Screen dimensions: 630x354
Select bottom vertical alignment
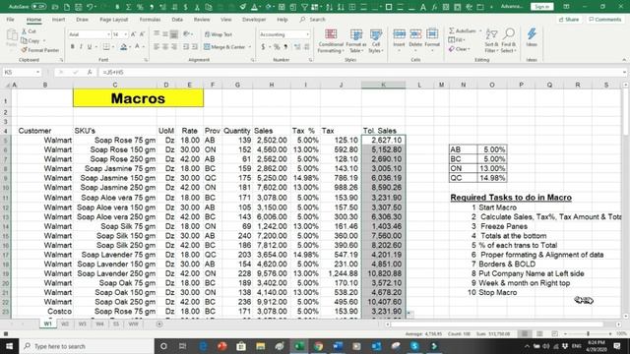point(173,34)
